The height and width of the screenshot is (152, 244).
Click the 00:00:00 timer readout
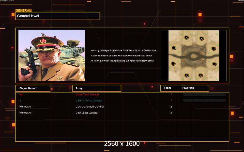(241, 1)
